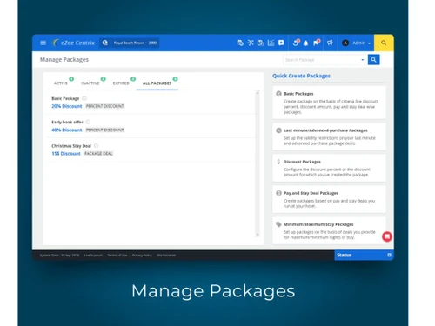The width and height of the screenshot is (435, 326).
Task: Select the ALL PACKAGES tab
Action: pyautogui.click(x=157, y=83)
